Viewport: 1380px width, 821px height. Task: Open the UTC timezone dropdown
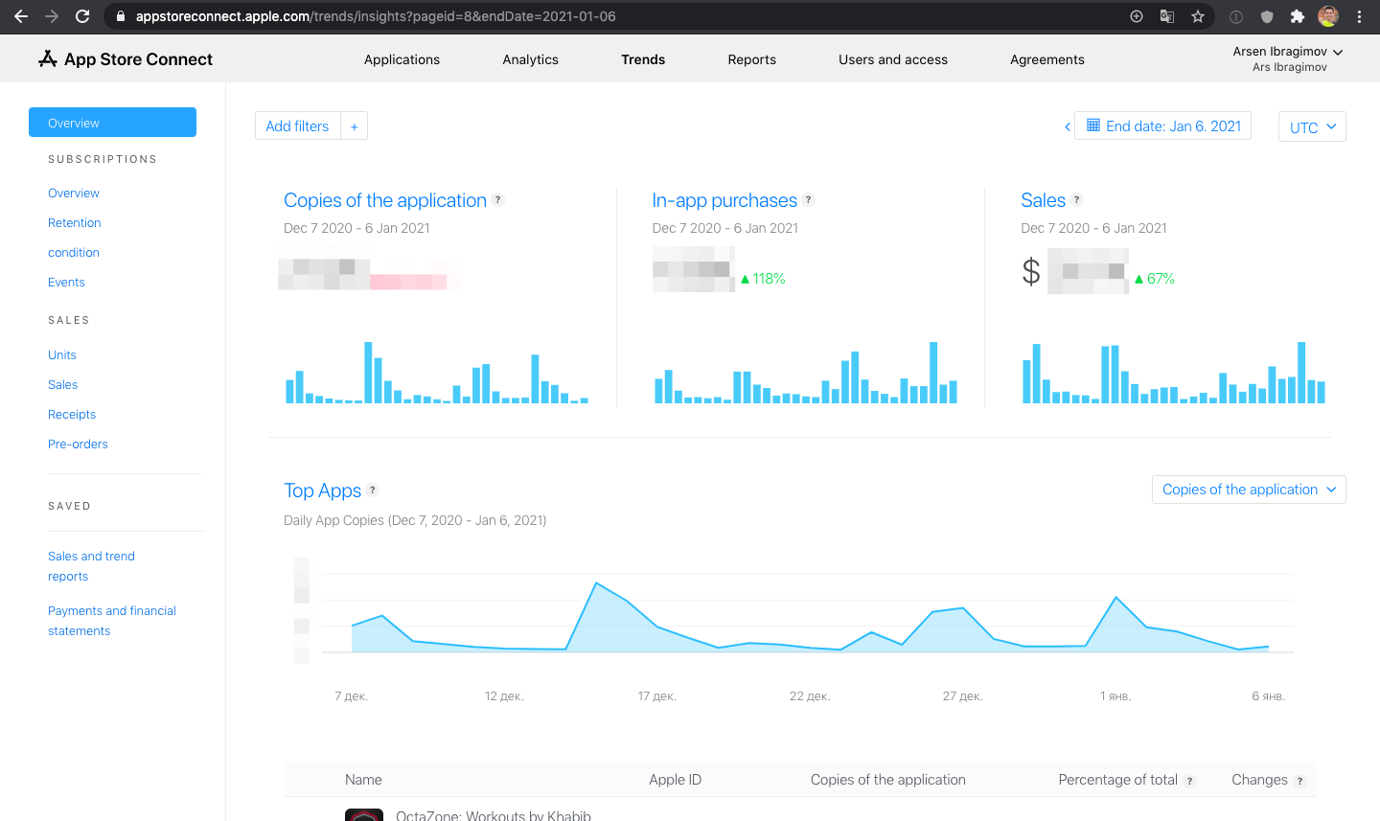click(1312, 126)
